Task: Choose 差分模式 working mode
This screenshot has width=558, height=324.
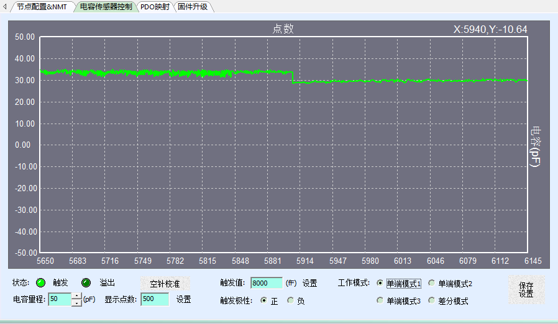Action: point(431,301)
